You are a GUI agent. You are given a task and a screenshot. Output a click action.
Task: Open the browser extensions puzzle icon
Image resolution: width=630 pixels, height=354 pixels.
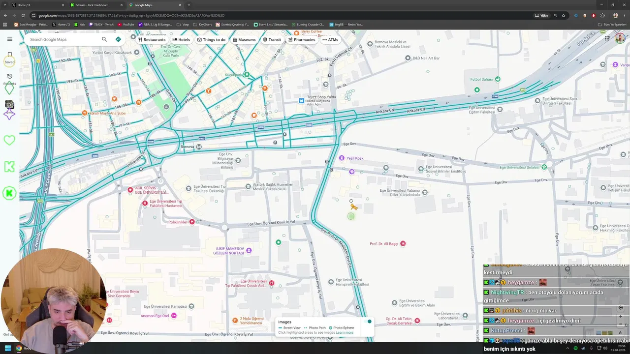602,15
